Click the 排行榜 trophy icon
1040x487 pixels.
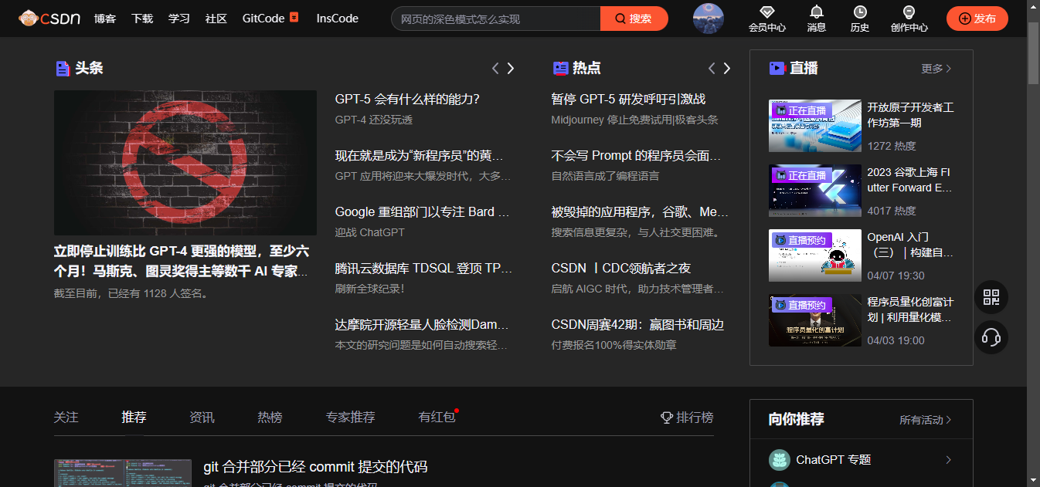pos(667,418)
